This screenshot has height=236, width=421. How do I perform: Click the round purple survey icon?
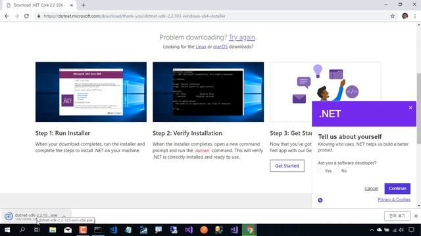320,200
